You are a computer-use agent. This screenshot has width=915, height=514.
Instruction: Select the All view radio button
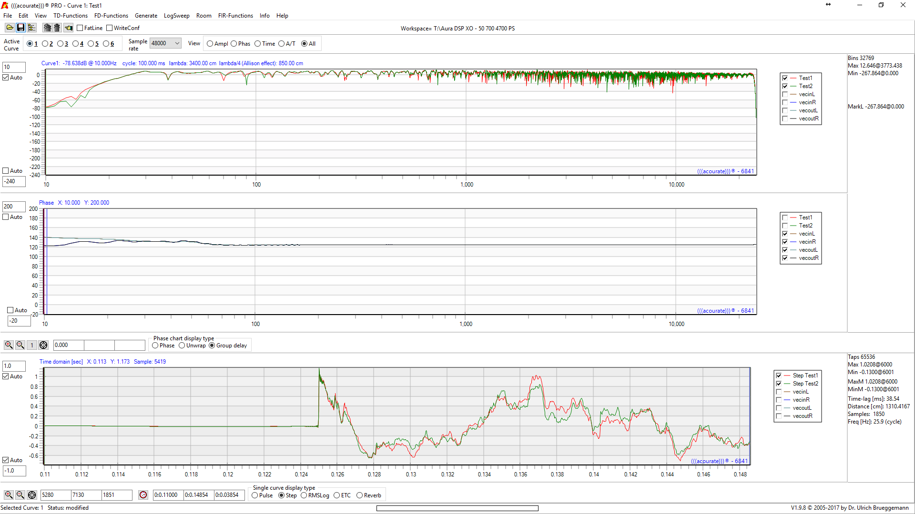304,44
